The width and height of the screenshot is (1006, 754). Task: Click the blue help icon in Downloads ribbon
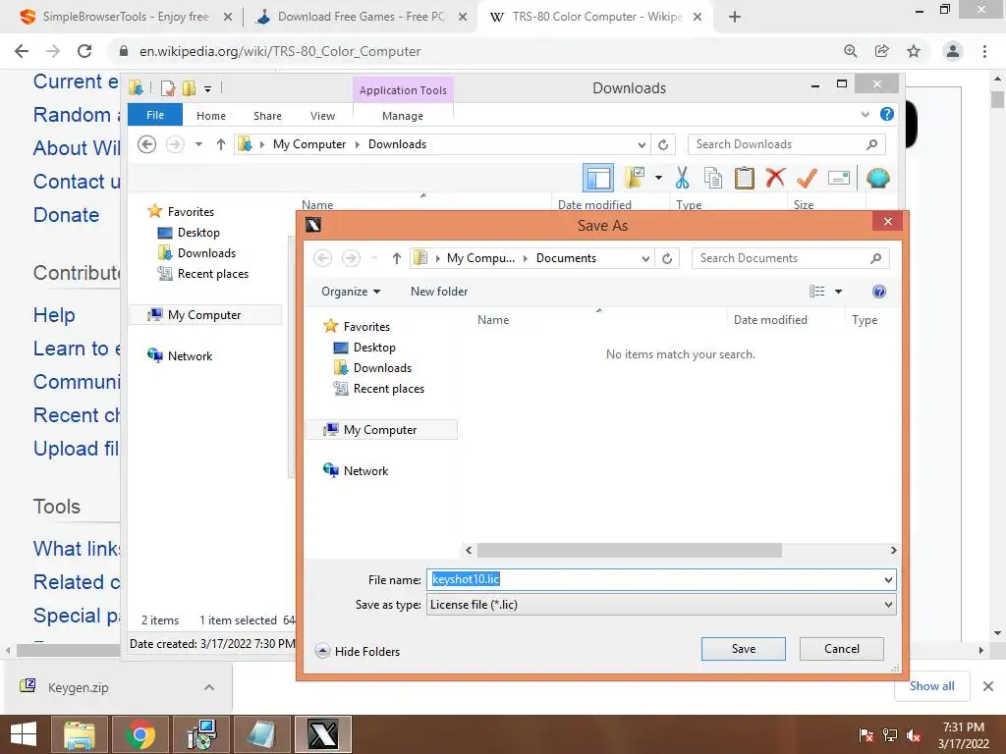(887, 114)
